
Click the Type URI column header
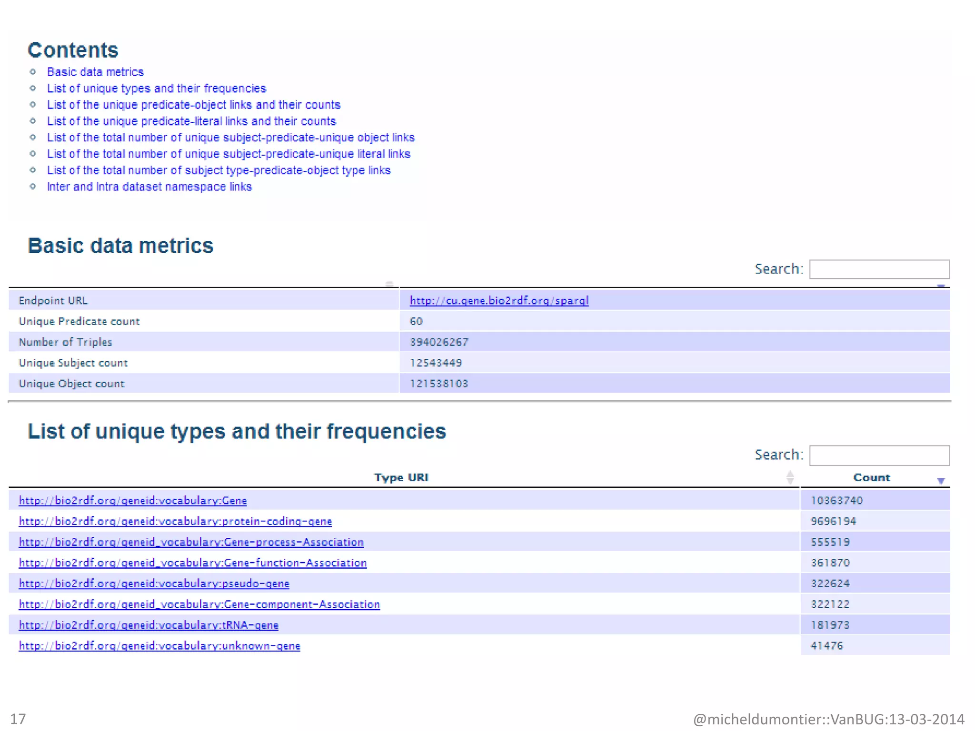(x=401, y=477)
